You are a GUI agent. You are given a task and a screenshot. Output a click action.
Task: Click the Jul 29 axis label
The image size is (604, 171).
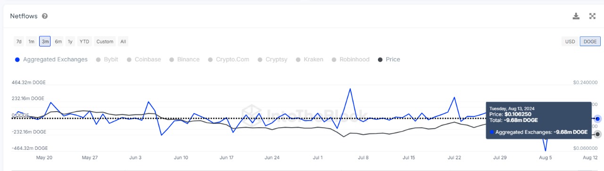(x=500, y=158)
